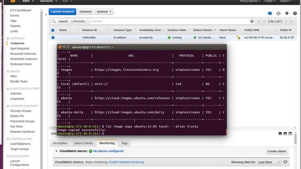Open the Support dropdown
Viewport: 301px width, 169px height.
[x=285, y=1]
